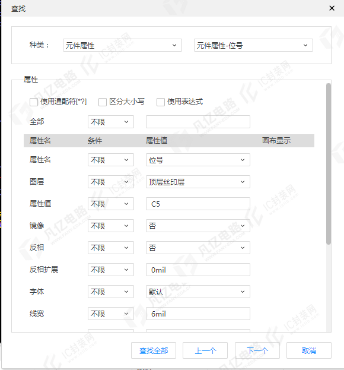The width and height of the screenshot is (344, 370).
Task: Open 反相扩展 row condition dropdown
Action: point(111,270)
